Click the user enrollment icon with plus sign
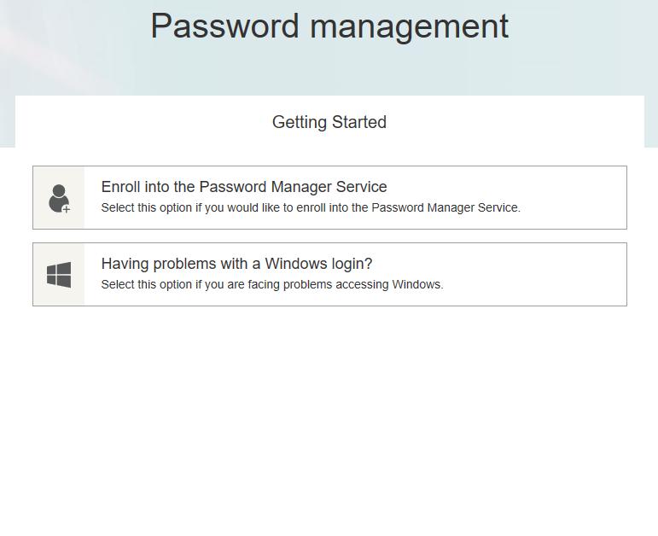This screenshot has height=536, width=658. pyautogui.click(x=59, y=198)
